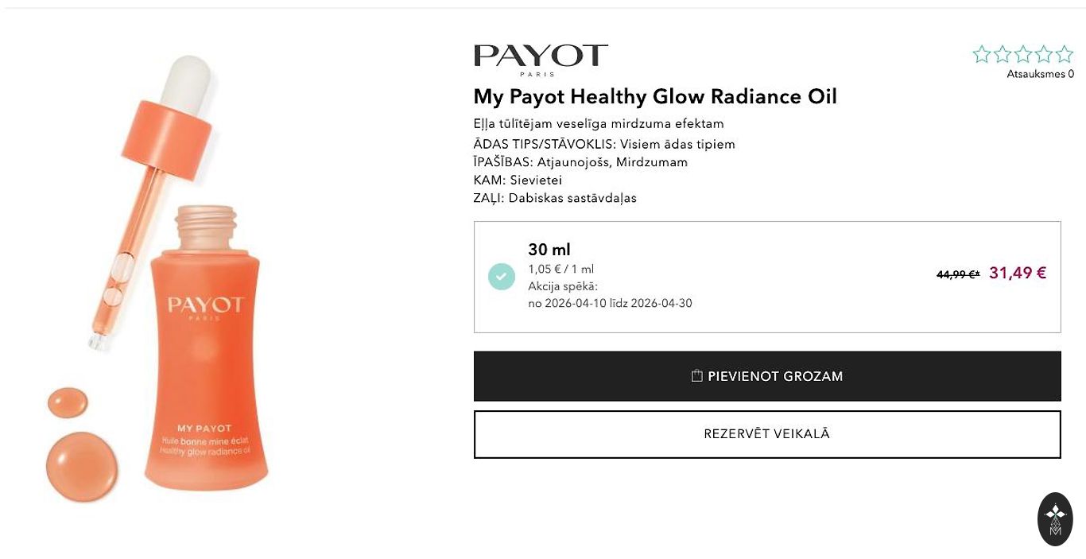This screenshot has width=1086, height=559.
Task: Open the round black floating assistant icon
Action: (x=1055, y=519)
